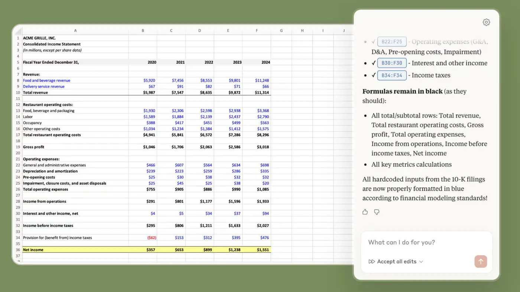Select 'Delivery service revenue' label cell
520x292 pixels.
pos(75,86)
